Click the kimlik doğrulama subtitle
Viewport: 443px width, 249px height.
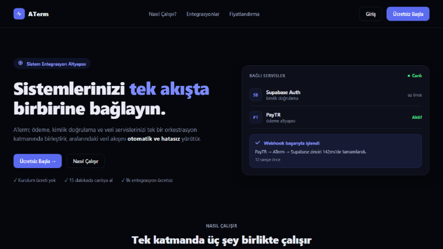point(282,98)
